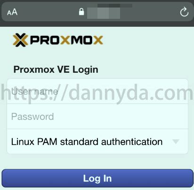The width and height of the screenshot is (194, 190).
Task: Click the Proxmox X emblem logo
Action: [x=20, y=40]
